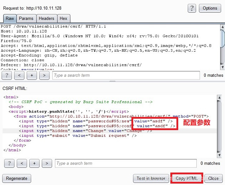Image resolution: width=225 pixels, height=185 pixels.
Task: Click CSRF HTML pane scrollbar up arrow
Action: click(x=219, y=98)
